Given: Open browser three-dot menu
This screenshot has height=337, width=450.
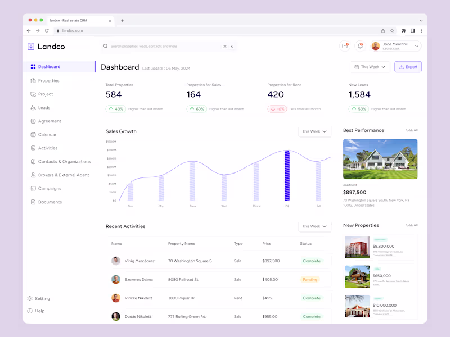Looking at the screenshot, I should tap(421, 31).
